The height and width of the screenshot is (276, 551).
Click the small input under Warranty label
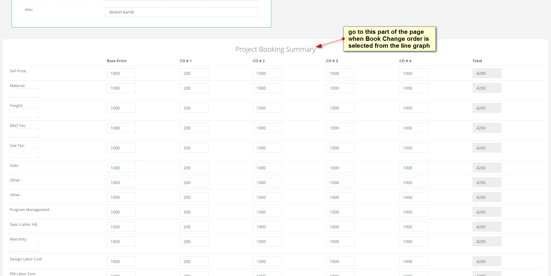coord(24,247)
